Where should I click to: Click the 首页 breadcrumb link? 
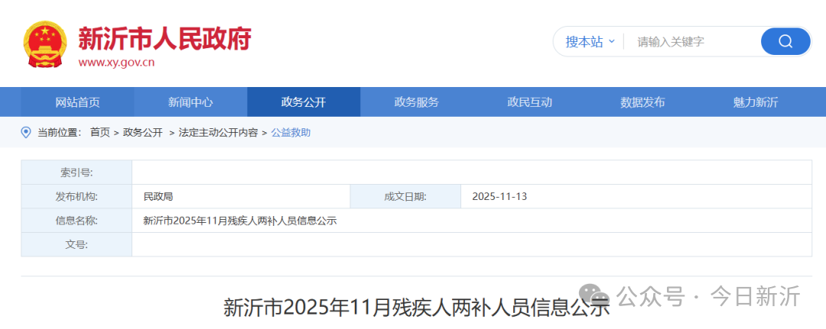click(x=99, y=133)
